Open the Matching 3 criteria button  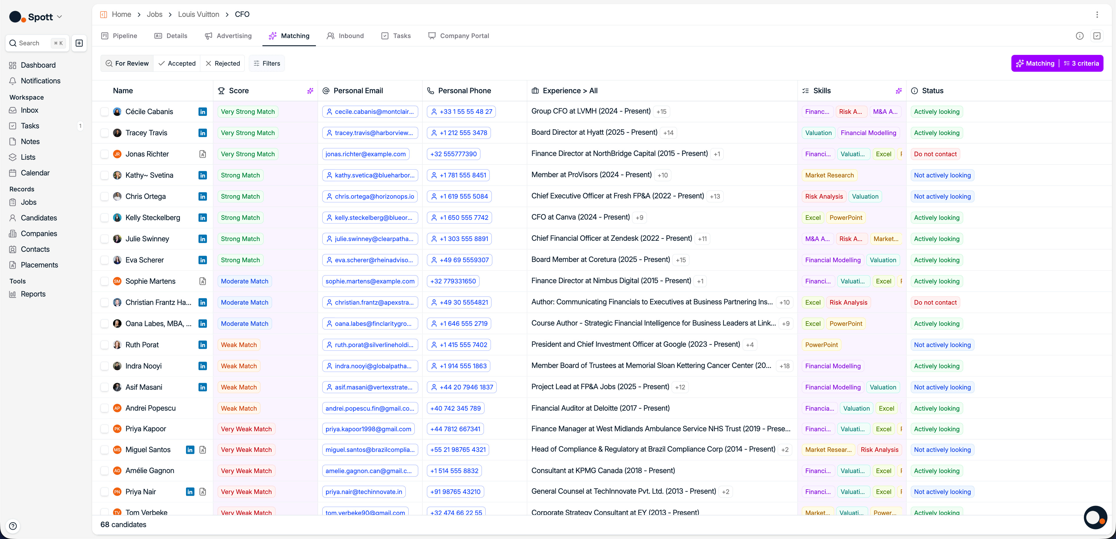tap(1057, 63)
